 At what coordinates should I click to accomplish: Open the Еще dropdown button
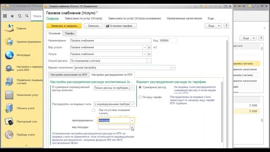pos(213,26)
